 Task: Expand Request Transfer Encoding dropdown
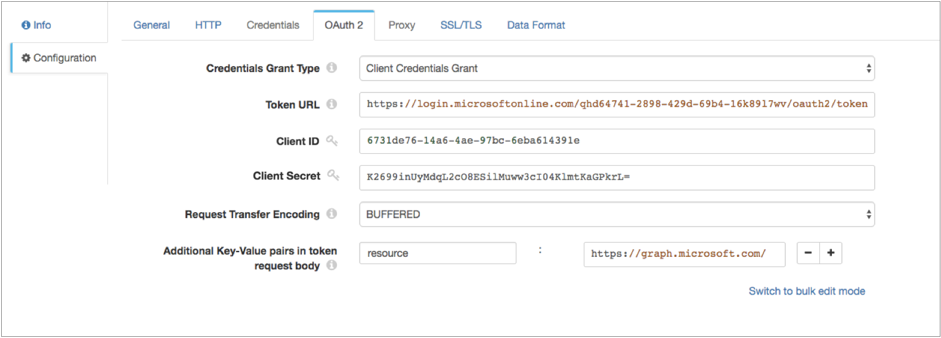pyautogui.click(x=617, y=214)
